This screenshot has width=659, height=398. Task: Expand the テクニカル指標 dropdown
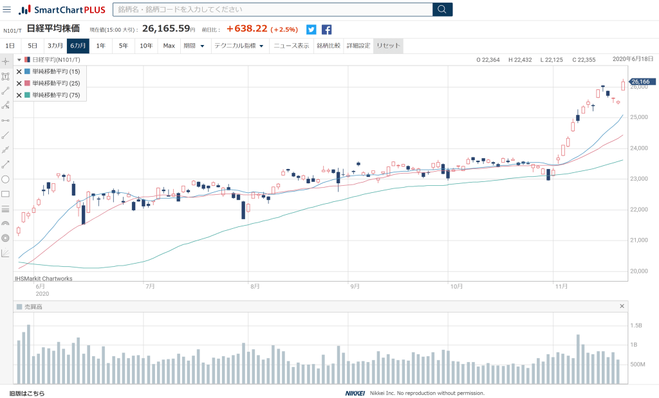(239, 46)
